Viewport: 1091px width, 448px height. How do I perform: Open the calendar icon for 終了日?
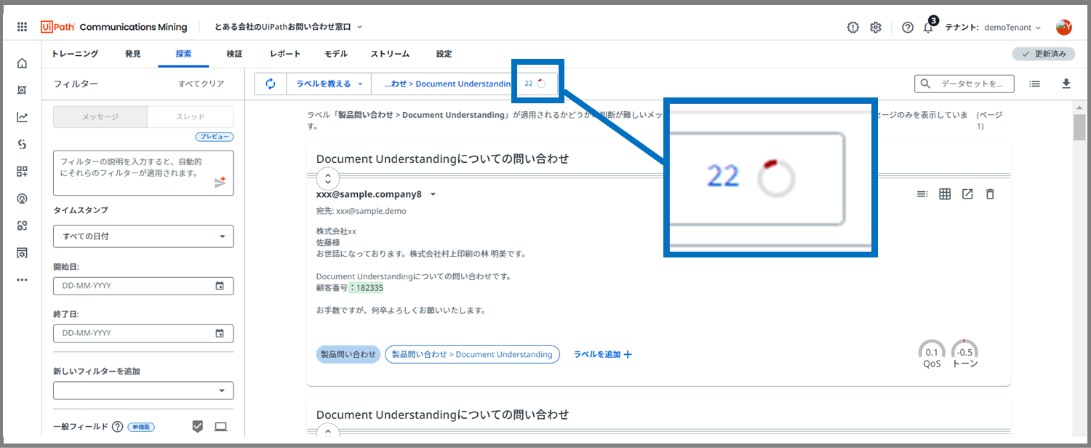click(220, 333)
